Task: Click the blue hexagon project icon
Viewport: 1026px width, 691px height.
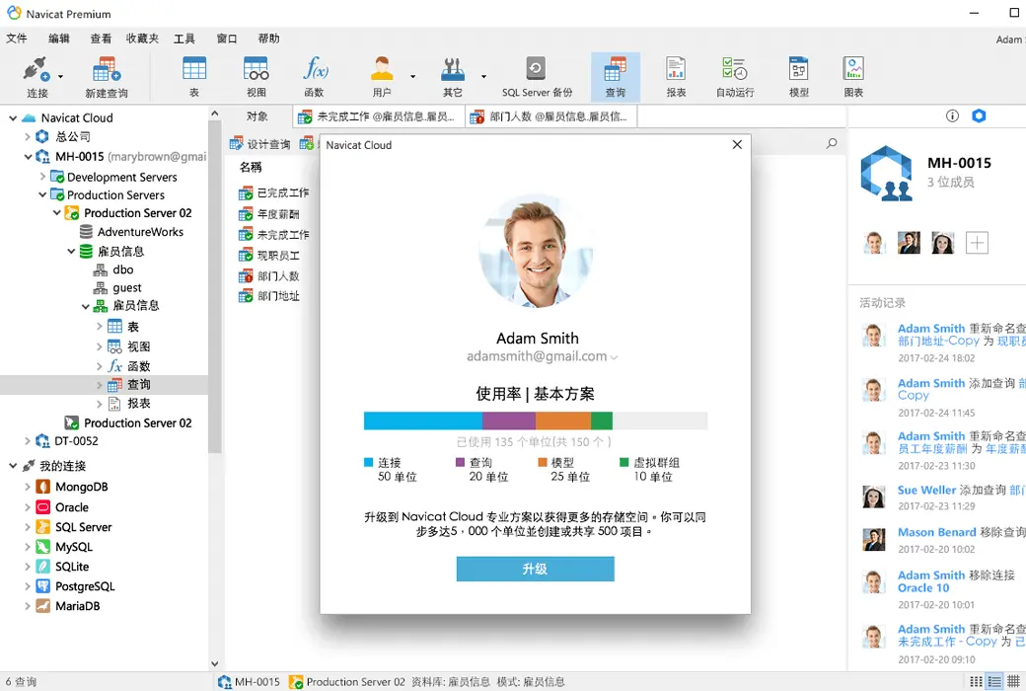Action: point(979,115)
